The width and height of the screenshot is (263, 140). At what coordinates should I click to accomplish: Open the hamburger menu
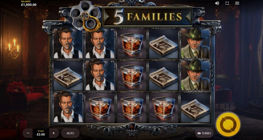click(237, 3)
